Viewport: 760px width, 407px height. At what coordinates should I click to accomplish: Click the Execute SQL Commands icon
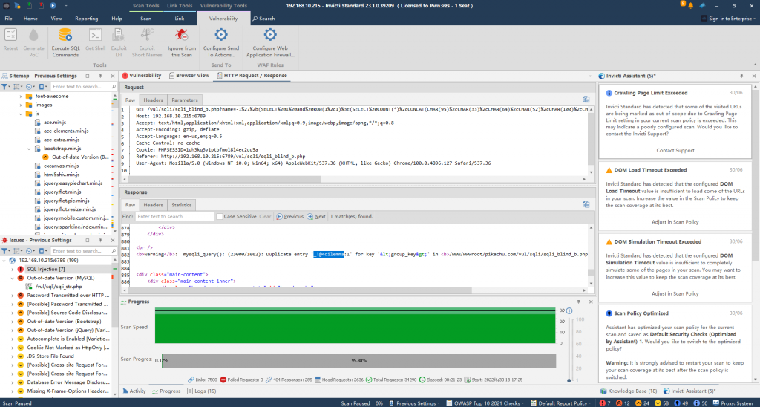click(65, 35)
